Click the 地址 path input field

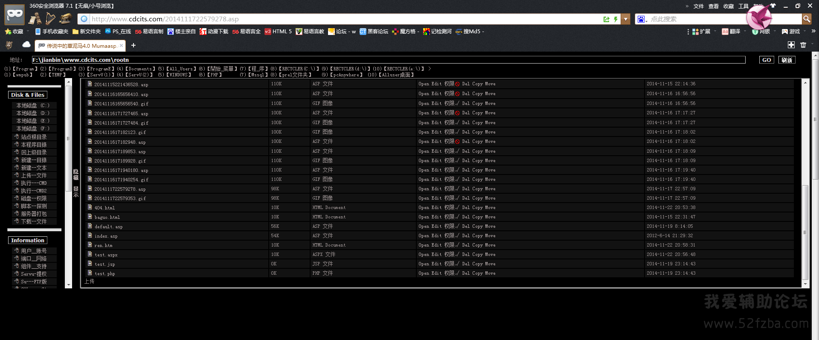389,60
